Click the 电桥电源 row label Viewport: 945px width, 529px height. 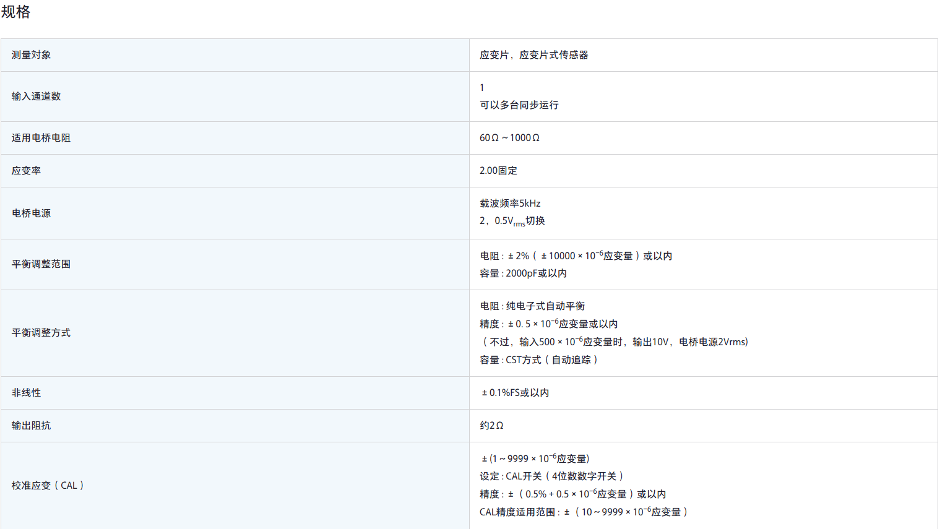[31, 213]
